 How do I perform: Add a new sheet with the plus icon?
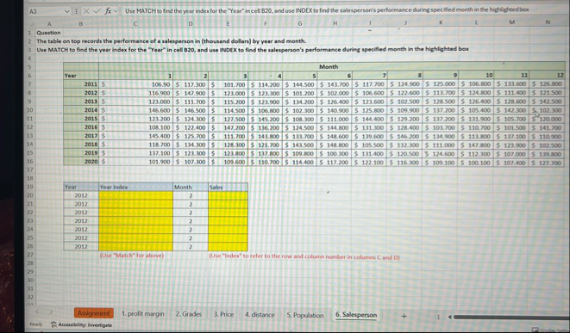tap(404, 316)
